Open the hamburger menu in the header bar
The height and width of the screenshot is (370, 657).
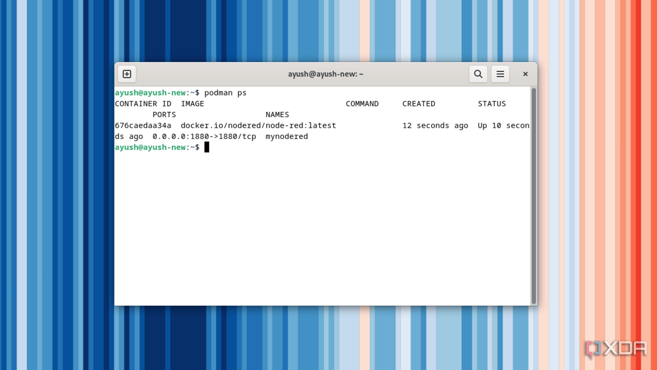pyautogui.click(x=500, y=74)
